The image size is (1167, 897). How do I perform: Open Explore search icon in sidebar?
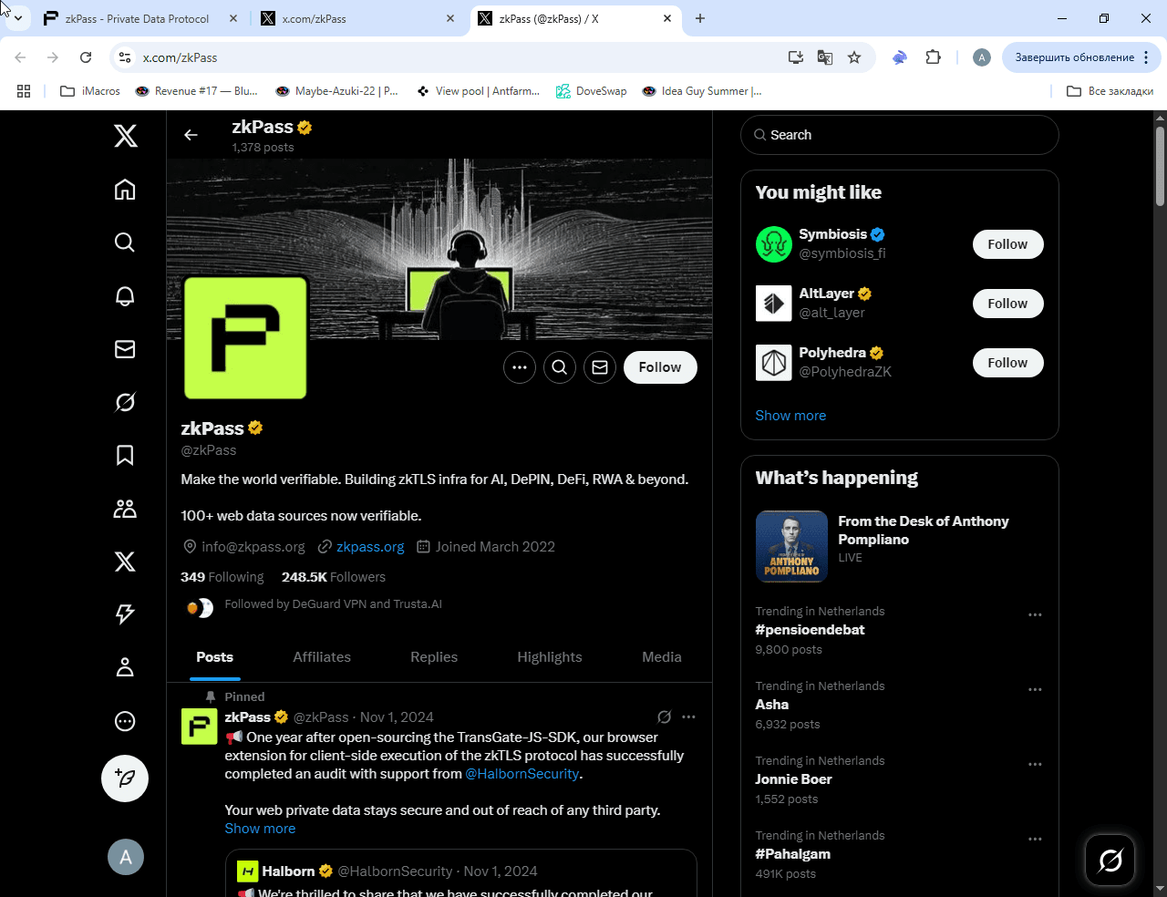[x=125, y=242]
